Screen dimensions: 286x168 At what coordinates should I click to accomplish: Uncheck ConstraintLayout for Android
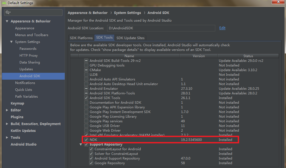coord(91,149)
